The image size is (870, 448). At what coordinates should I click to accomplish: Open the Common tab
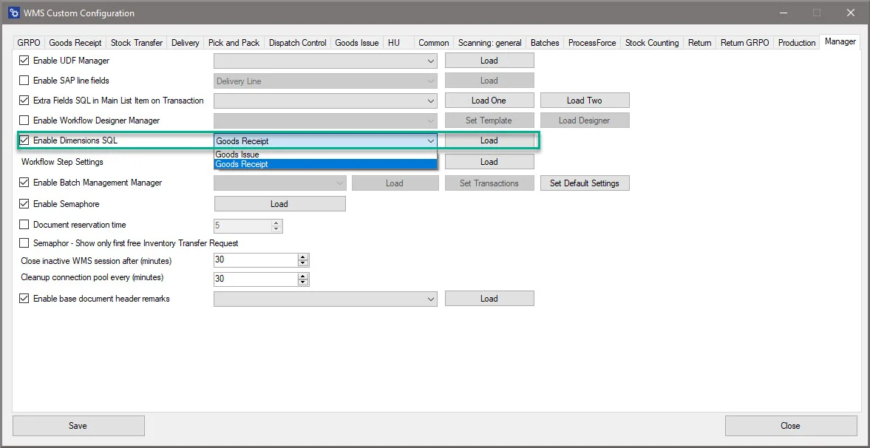[x=434, y=43]
